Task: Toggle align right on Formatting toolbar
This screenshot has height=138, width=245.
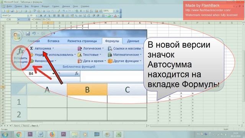Action: coord(63,16)
